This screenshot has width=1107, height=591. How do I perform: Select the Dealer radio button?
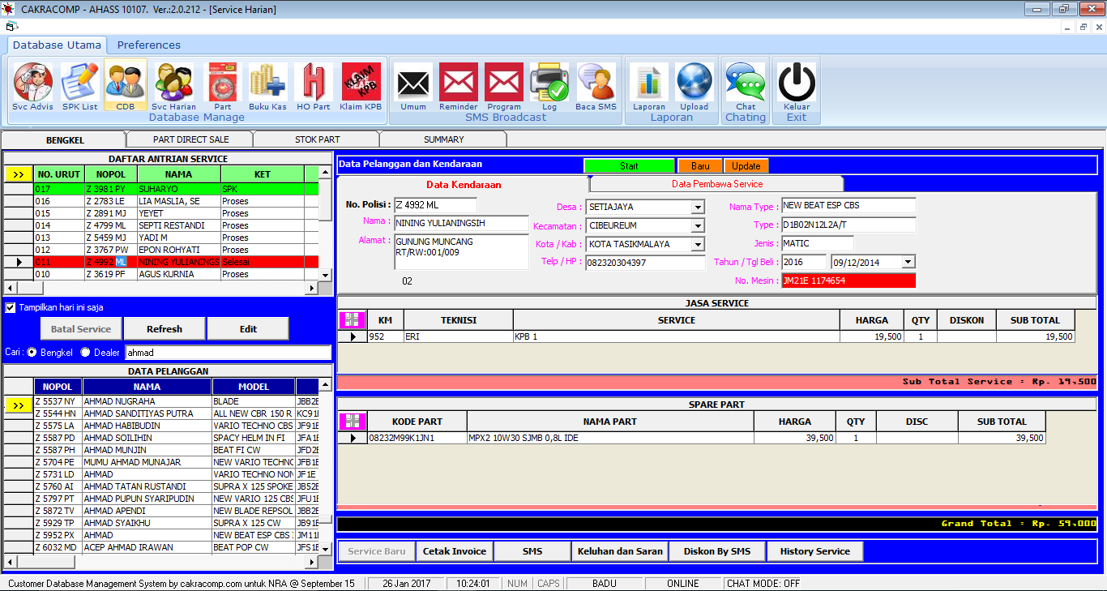(86, 353)
